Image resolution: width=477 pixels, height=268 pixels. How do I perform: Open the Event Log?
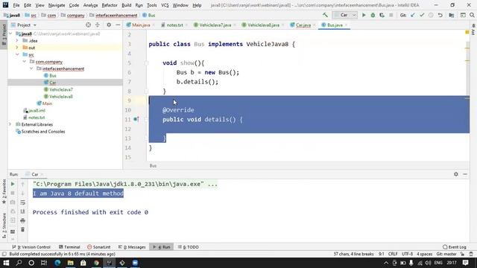[x=455, y=247]
